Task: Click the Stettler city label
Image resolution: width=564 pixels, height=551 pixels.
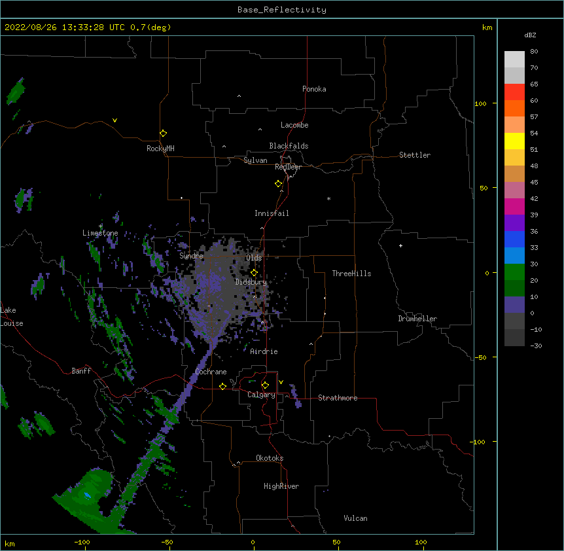Action: [x=415, y=155]
